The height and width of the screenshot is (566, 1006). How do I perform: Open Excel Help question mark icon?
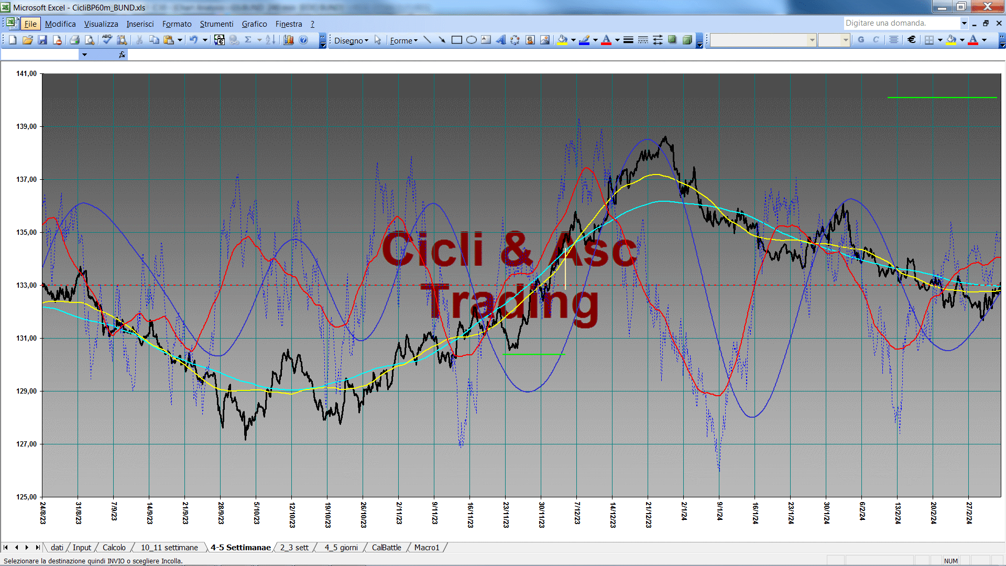[x=303, y=40]
